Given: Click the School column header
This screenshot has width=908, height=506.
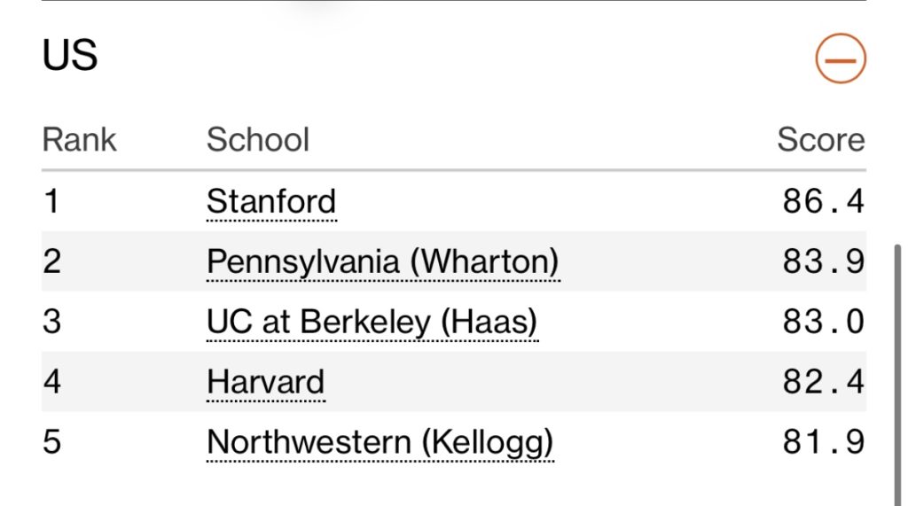Looking at the screenshot, I should coord(258,140).
